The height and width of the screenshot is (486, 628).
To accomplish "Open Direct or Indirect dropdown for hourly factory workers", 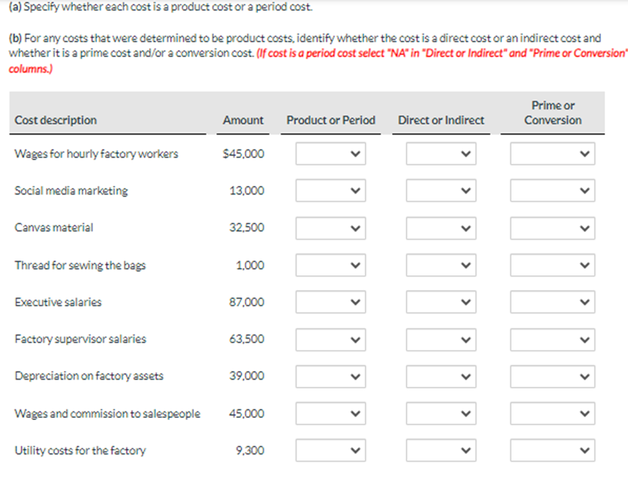I will click(440, 153).
